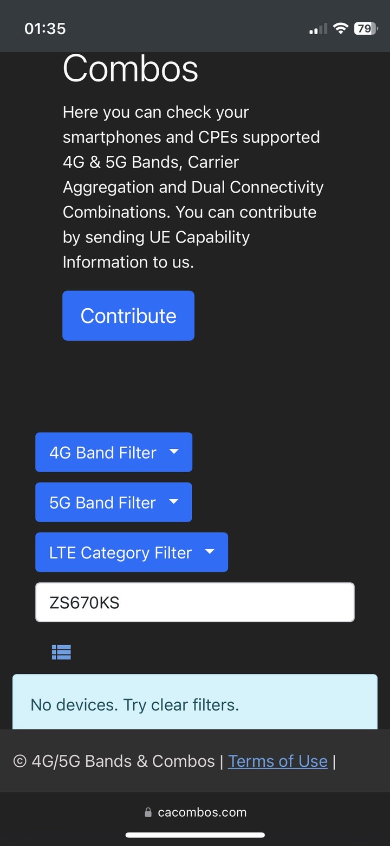
Task: Tap the Wi-Fi status icon
Action: [340, 29]
